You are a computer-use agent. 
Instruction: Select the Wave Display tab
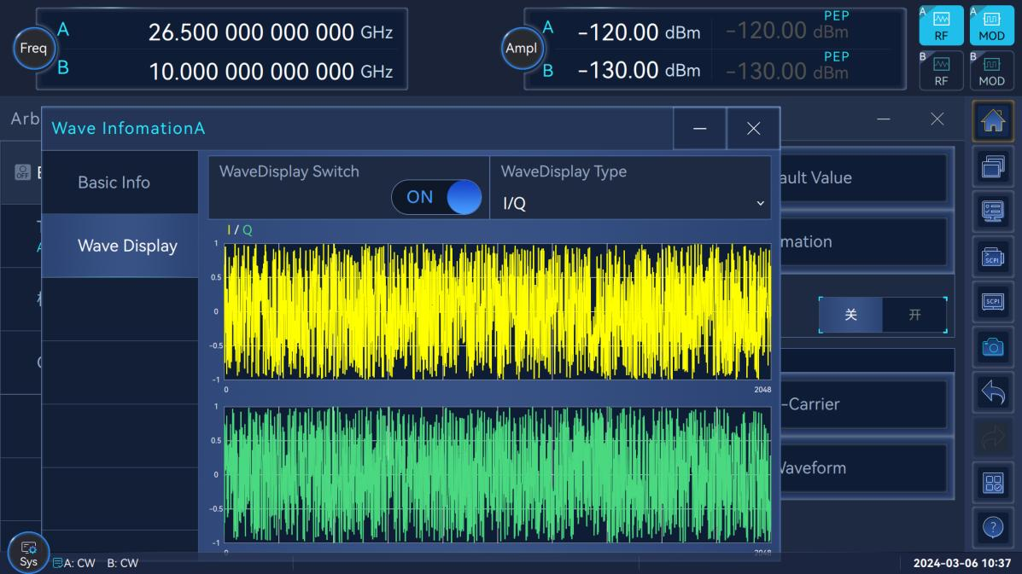click(x=127, y=246)
